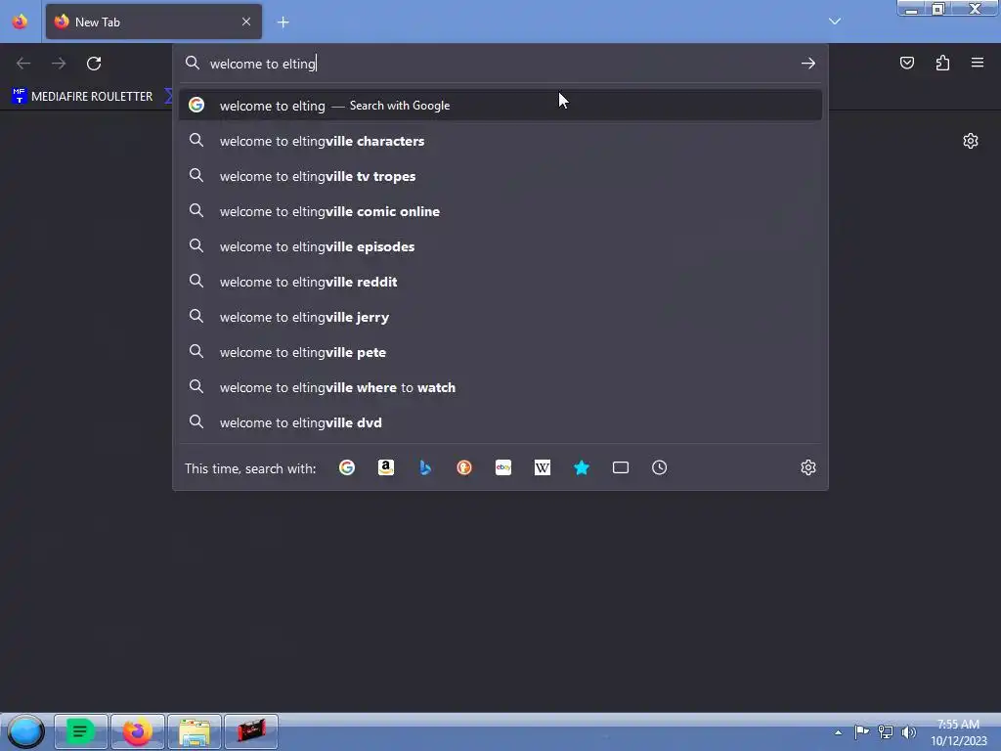Open clock showing 7:55 AM
Image resolution: width=1001 pixels, height=751 pixels.
958,732
